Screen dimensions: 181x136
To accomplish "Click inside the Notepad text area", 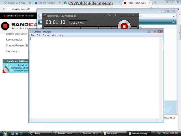I will click(95, 78).
